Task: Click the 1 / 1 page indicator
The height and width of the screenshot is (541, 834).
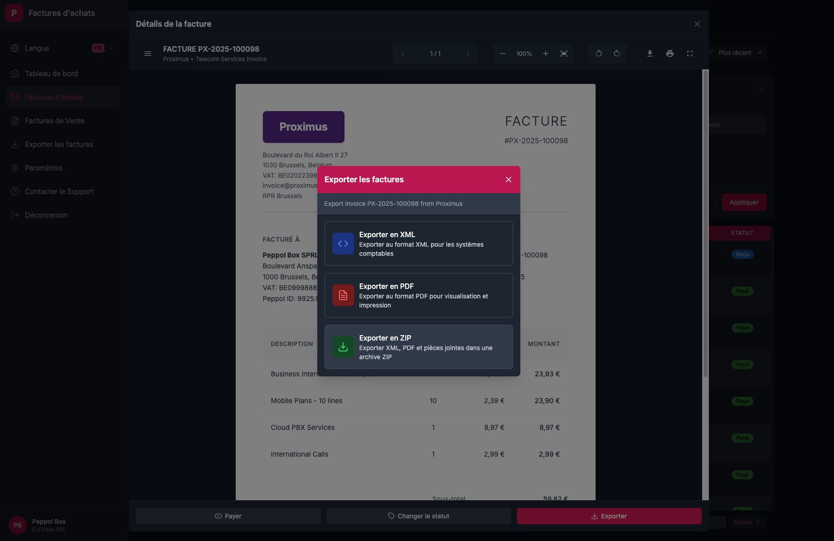Action: point(435,54)
